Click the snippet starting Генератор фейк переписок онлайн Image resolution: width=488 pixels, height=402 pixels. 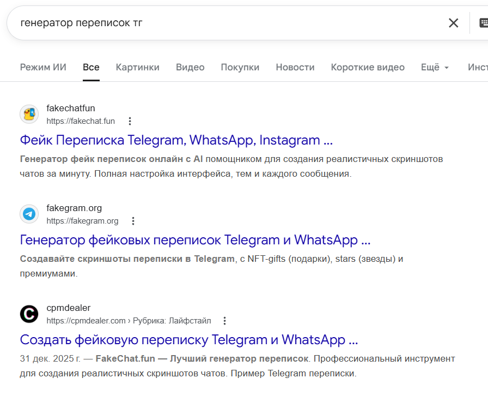point(231,166)
